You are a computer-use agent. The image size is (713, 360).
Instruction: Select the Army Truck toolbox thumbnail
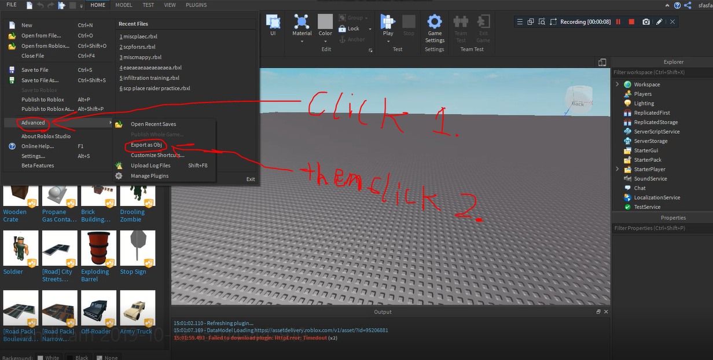click(x=137, y=308)
